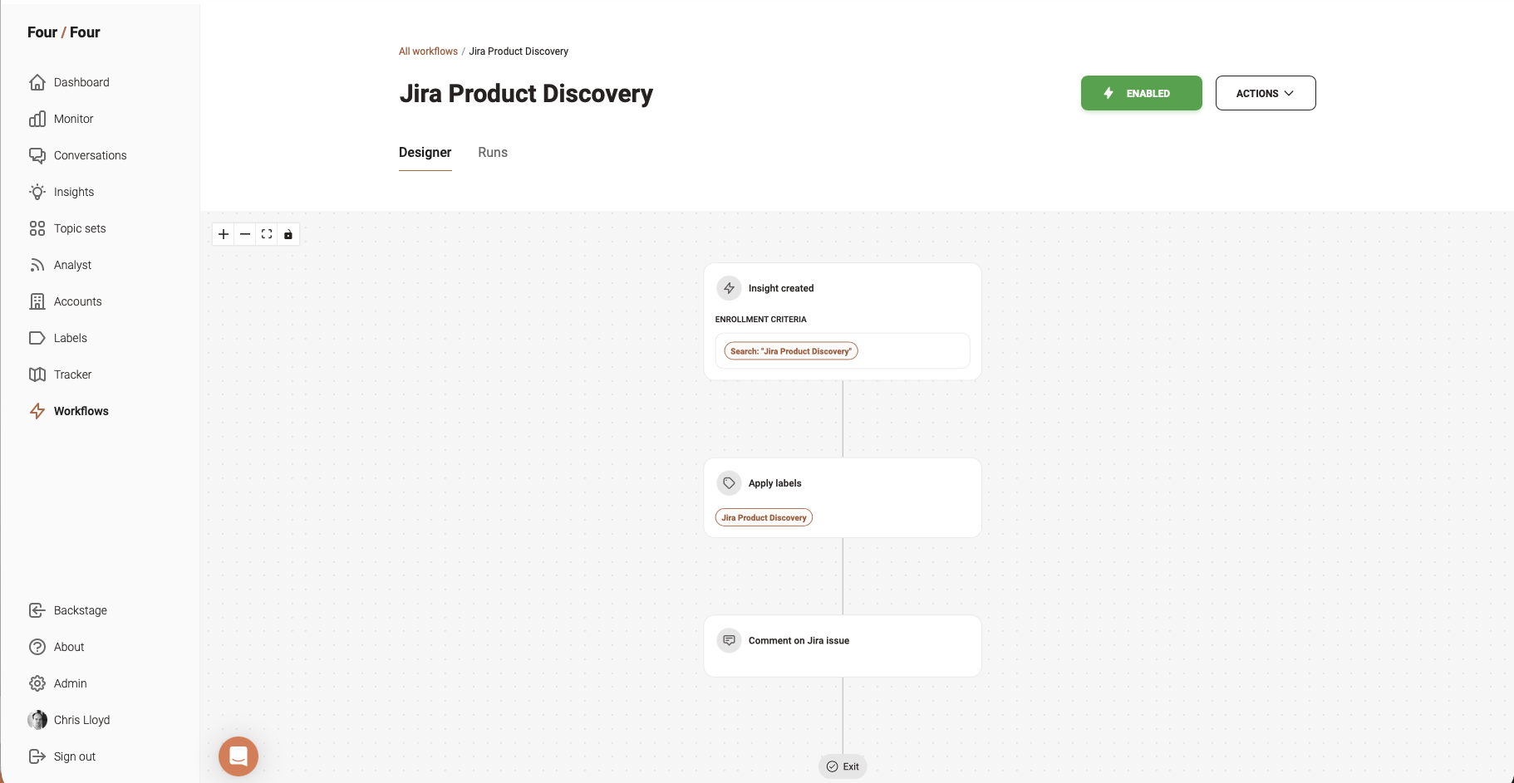Open Insights lightbulb icon in sidebar
Screen dimensions: 1514x783
(x=37, y=192)
